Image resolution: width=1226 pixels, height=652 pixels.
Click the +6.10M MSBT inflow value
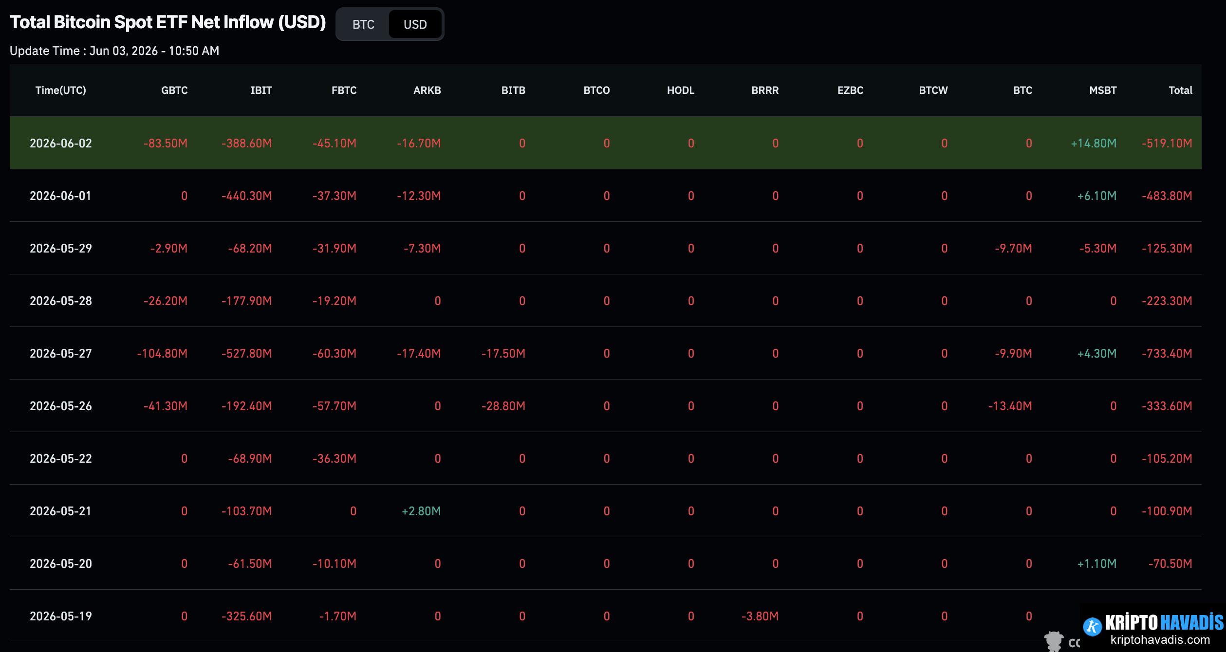coord(1097,196)
